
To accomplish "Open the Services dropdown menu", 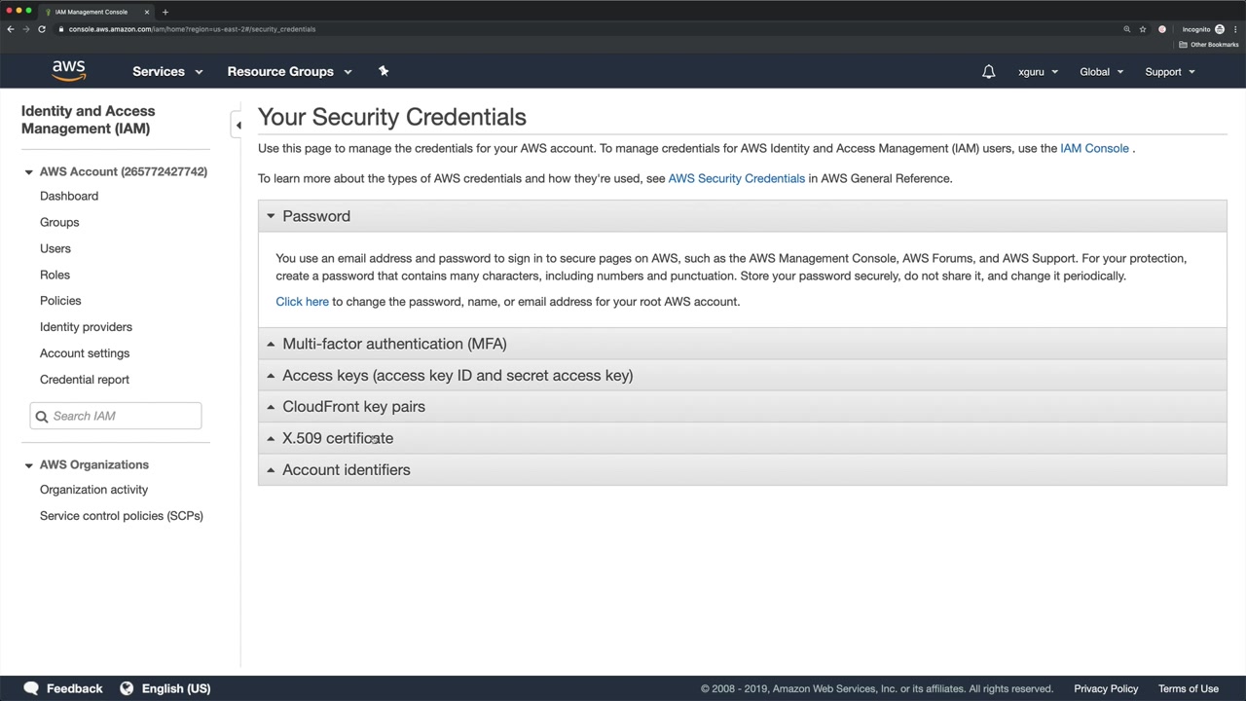I will [167, 72].
